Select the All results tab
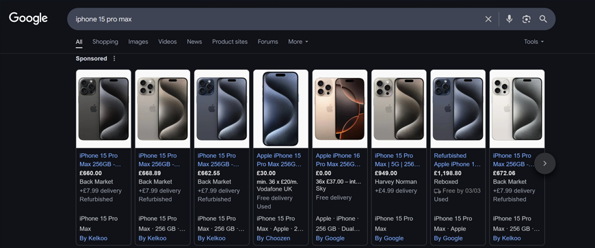 coord(79,42)
